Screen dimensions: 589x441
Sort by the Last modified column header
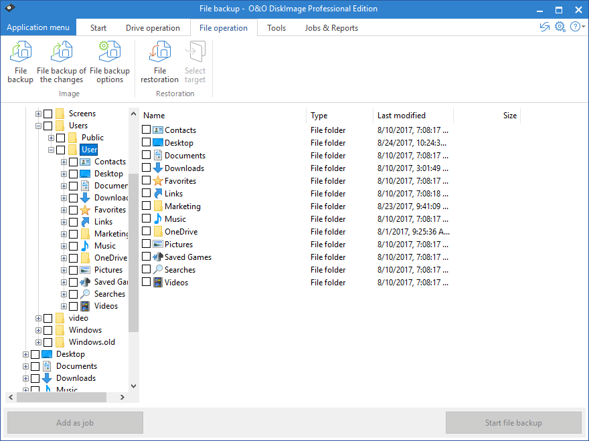click(x=402, y=116)
